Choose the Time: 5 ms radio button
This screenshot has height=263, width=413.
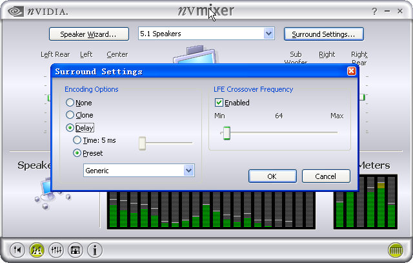[77, 140]
